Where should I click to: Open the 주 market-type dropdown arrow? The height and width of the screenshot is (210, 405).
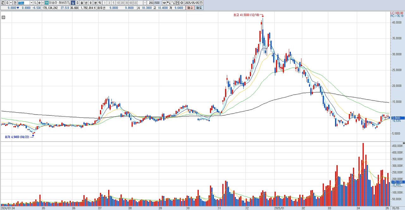pos(11,3)
